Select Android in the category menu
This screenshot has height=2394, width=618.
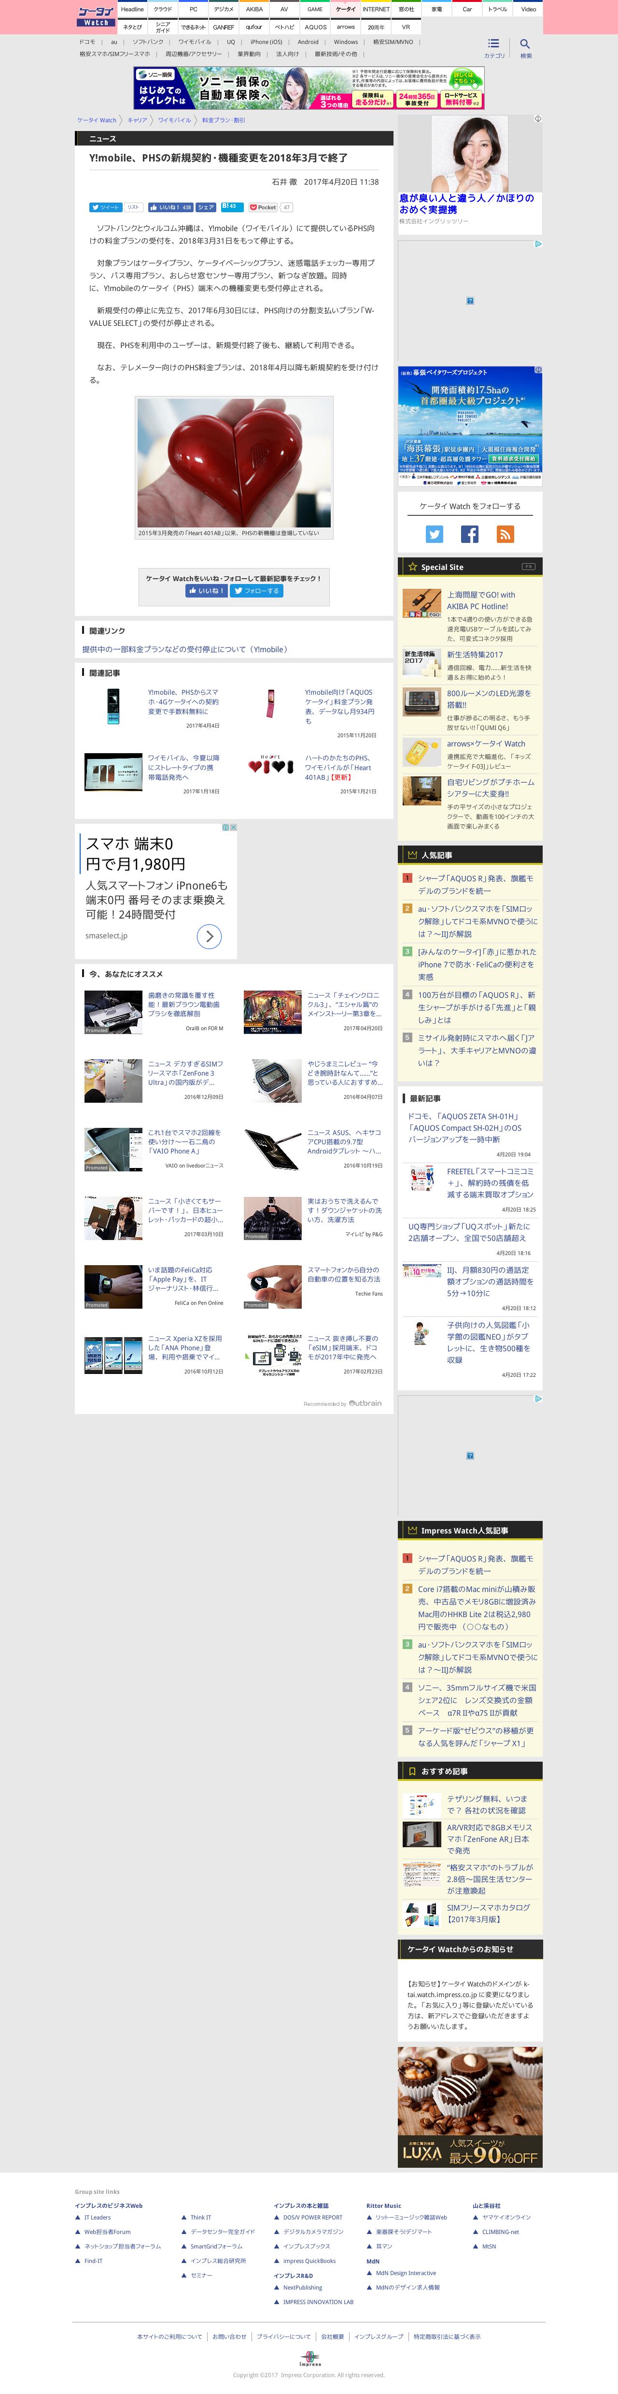point(308,42)
